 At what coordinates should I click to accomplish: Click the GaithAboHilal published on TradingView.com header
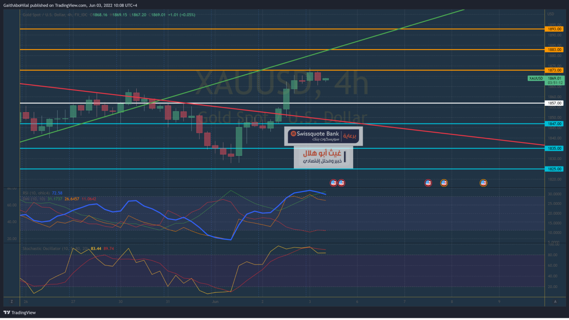(x=70, y=5)
